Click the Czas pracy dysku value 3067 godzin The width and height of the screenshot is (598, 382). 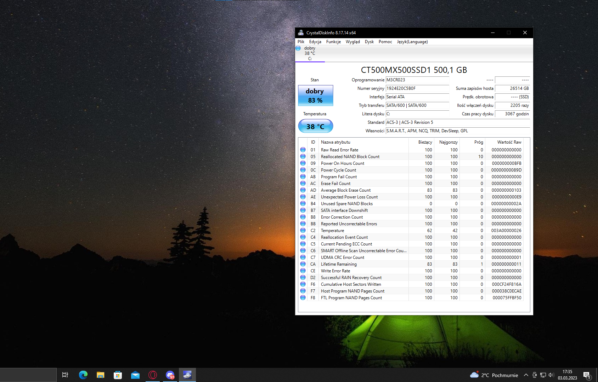coord(512,114)
